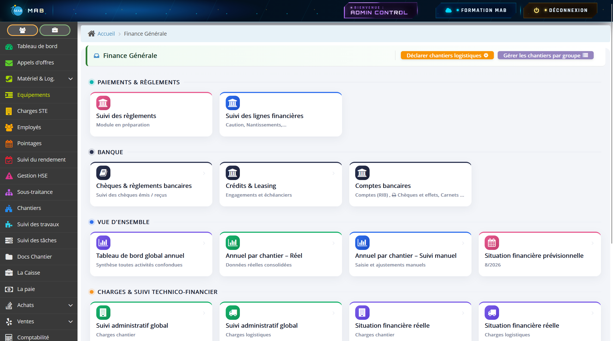This screenshot has width=613, height=341.
Task: Click 'Caution, Nantissements,...' subtitle
Action: point(256,125)
